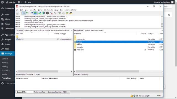Open the Transfer menu
This screenshot has height=99, width=177.
(33, 10)
